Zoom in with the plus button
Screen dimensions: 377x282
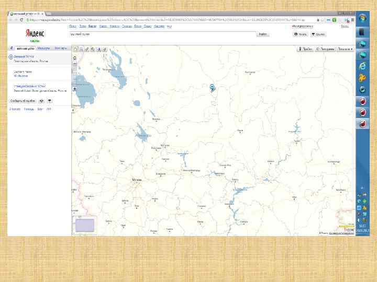point(75,89)
